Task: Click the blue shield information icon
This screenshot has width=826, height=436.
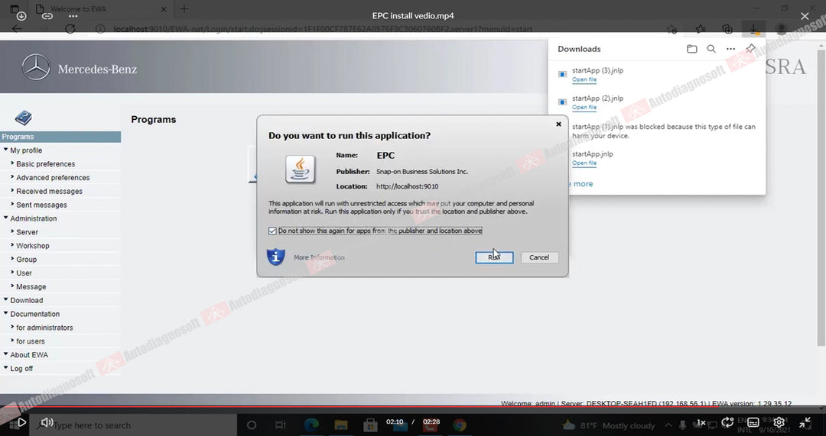Action: (275, 257)
